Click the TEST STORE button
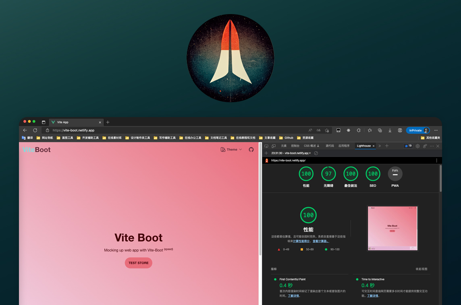The height and width of the screenshot is (305, 461). pos(139,263)
